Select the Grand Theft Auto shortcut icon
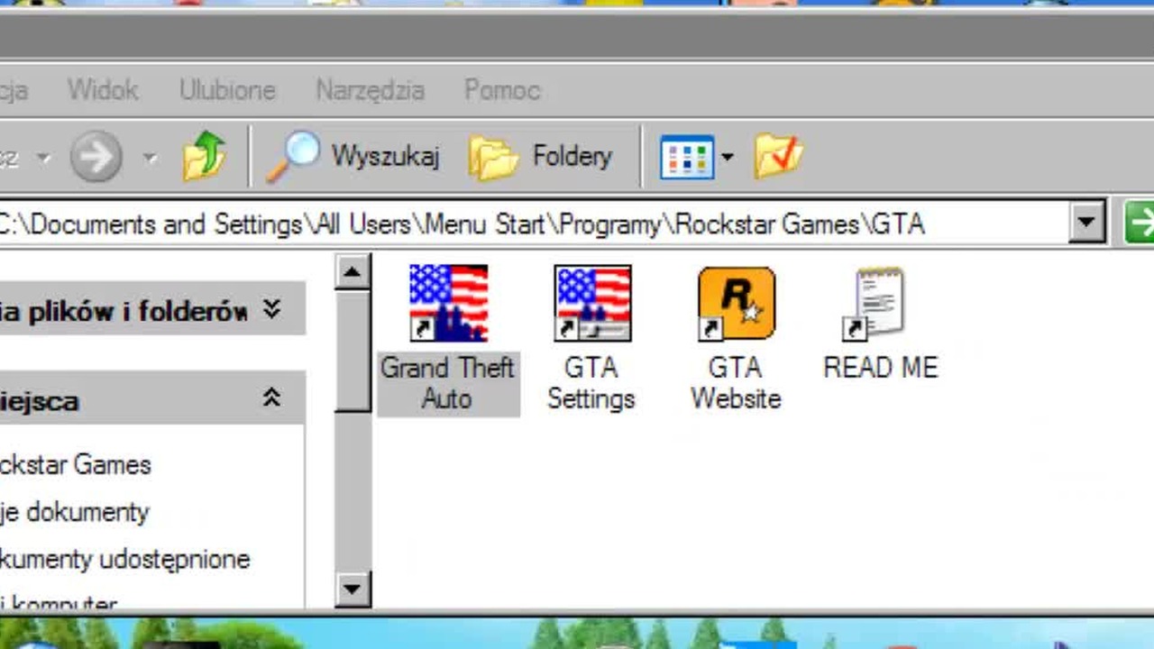This screenshot has width=1154, height=649. [448, 304]
